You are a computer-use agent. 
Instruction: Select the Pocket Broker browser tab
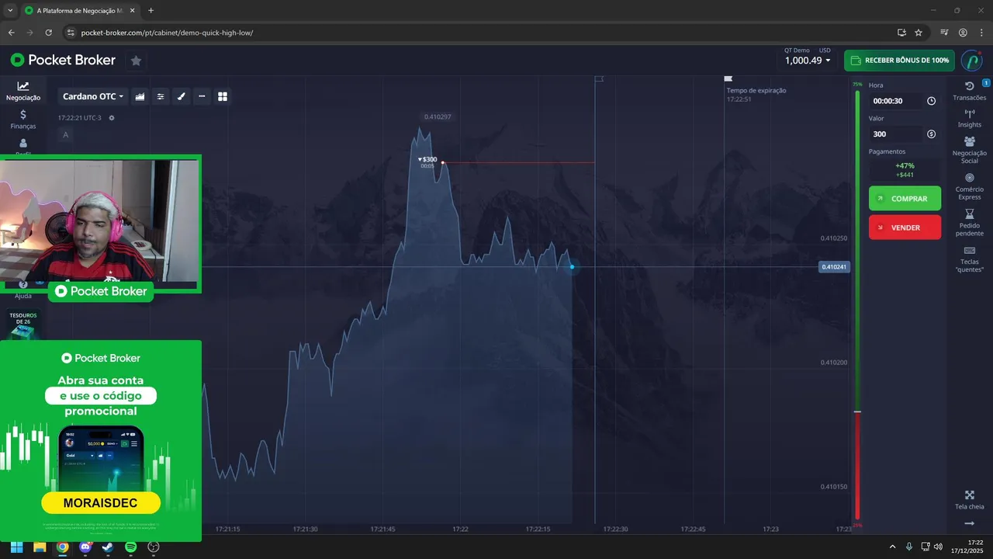tap(78, 11)
